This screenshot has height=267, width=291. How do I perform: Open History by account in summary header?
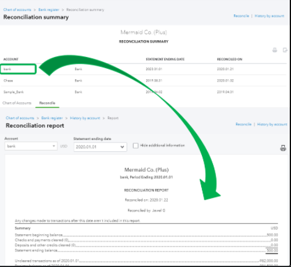click(269, 16)
